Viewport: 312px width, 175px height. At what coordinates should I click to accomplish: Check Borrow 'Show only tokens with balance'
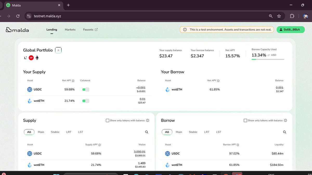pyautogui.click(x=245, y=121)
